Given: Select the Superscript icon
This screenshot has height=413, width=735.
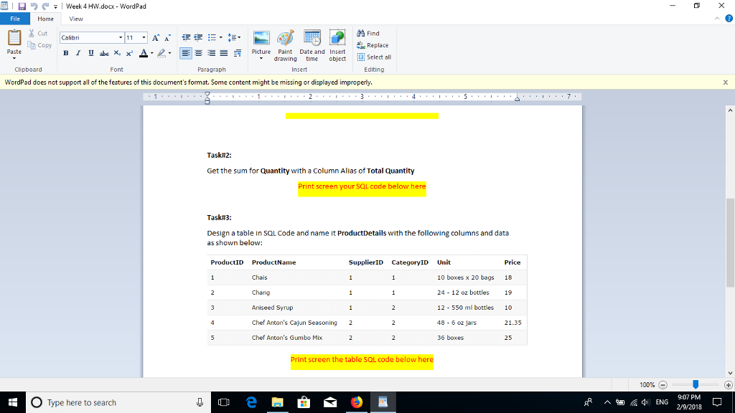Looking at the screenshot, I should pos(129,53).
